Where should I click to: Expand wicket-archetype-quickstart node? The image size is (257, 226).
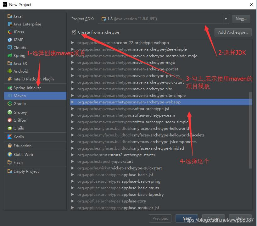72,168
